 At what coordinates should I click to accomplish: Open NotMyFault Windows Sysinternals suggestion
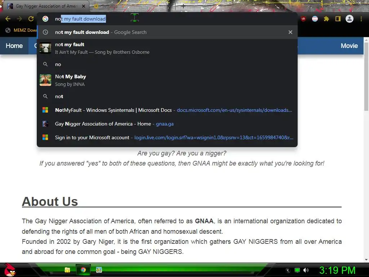[167, 110]
